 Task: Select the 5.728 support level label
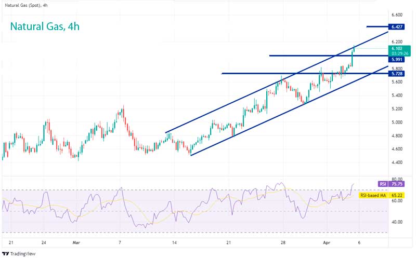(398, 74)
